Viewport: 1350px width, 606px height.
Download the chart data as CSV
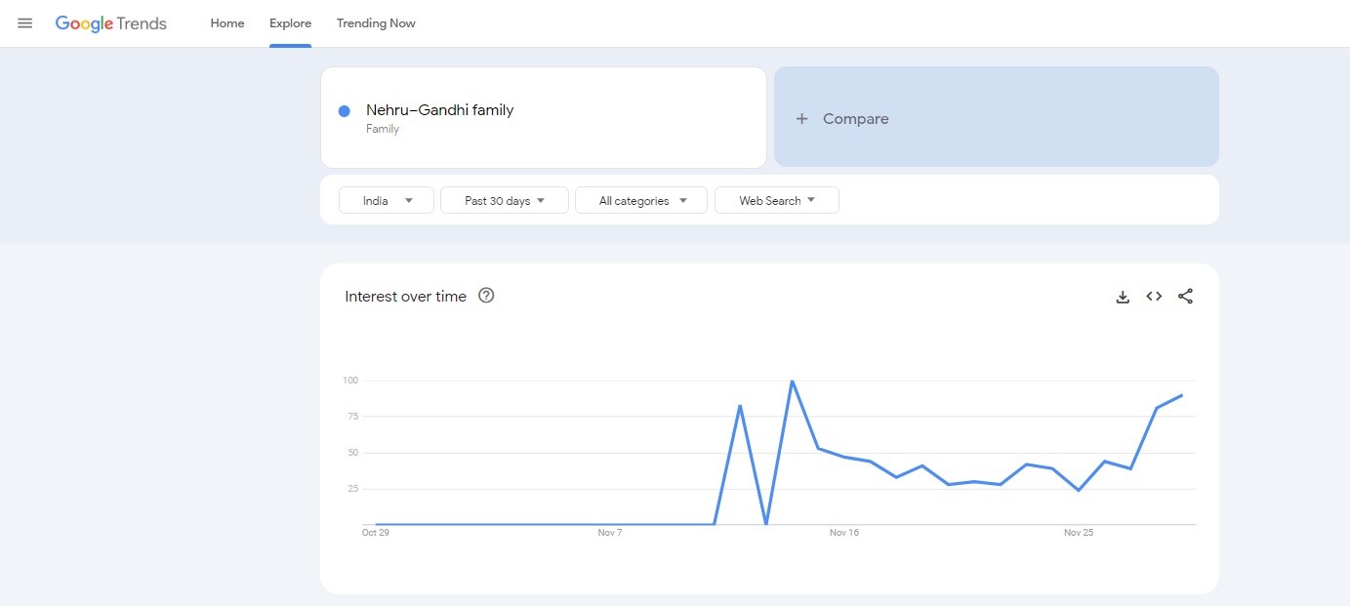point(1123,297)
